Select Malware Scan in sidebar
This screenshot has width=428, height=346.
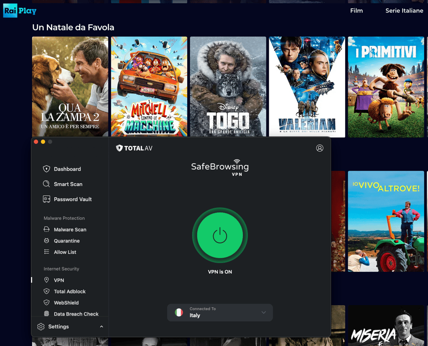[x=70, y=230]
